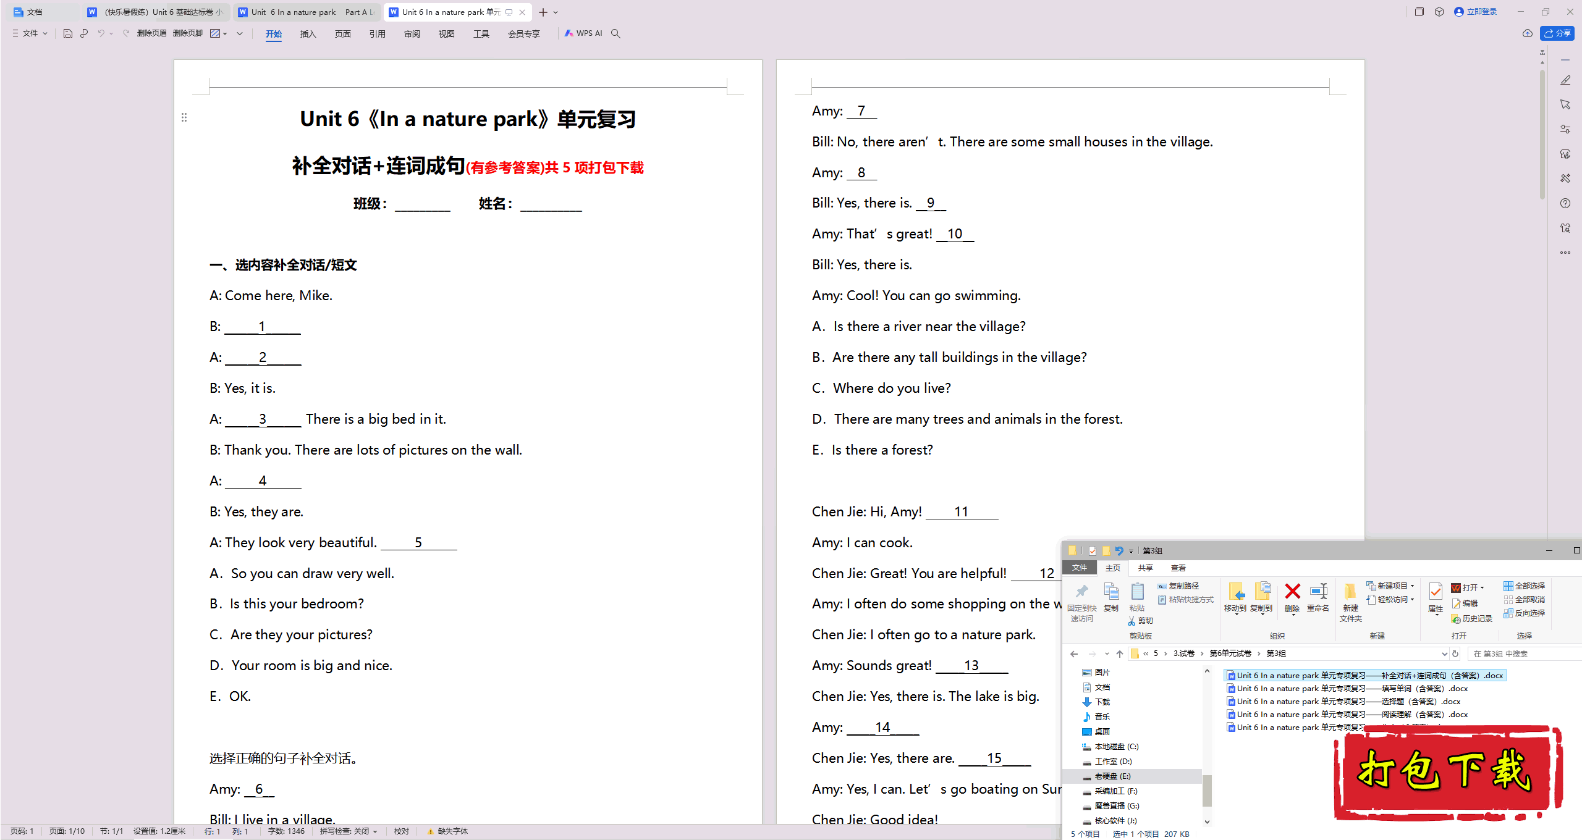Image resolution: width=1582 pixels, height=840 pixels.
Task: Switch to the 基础达标卷 document tab
Action: [x=156, y=12]
